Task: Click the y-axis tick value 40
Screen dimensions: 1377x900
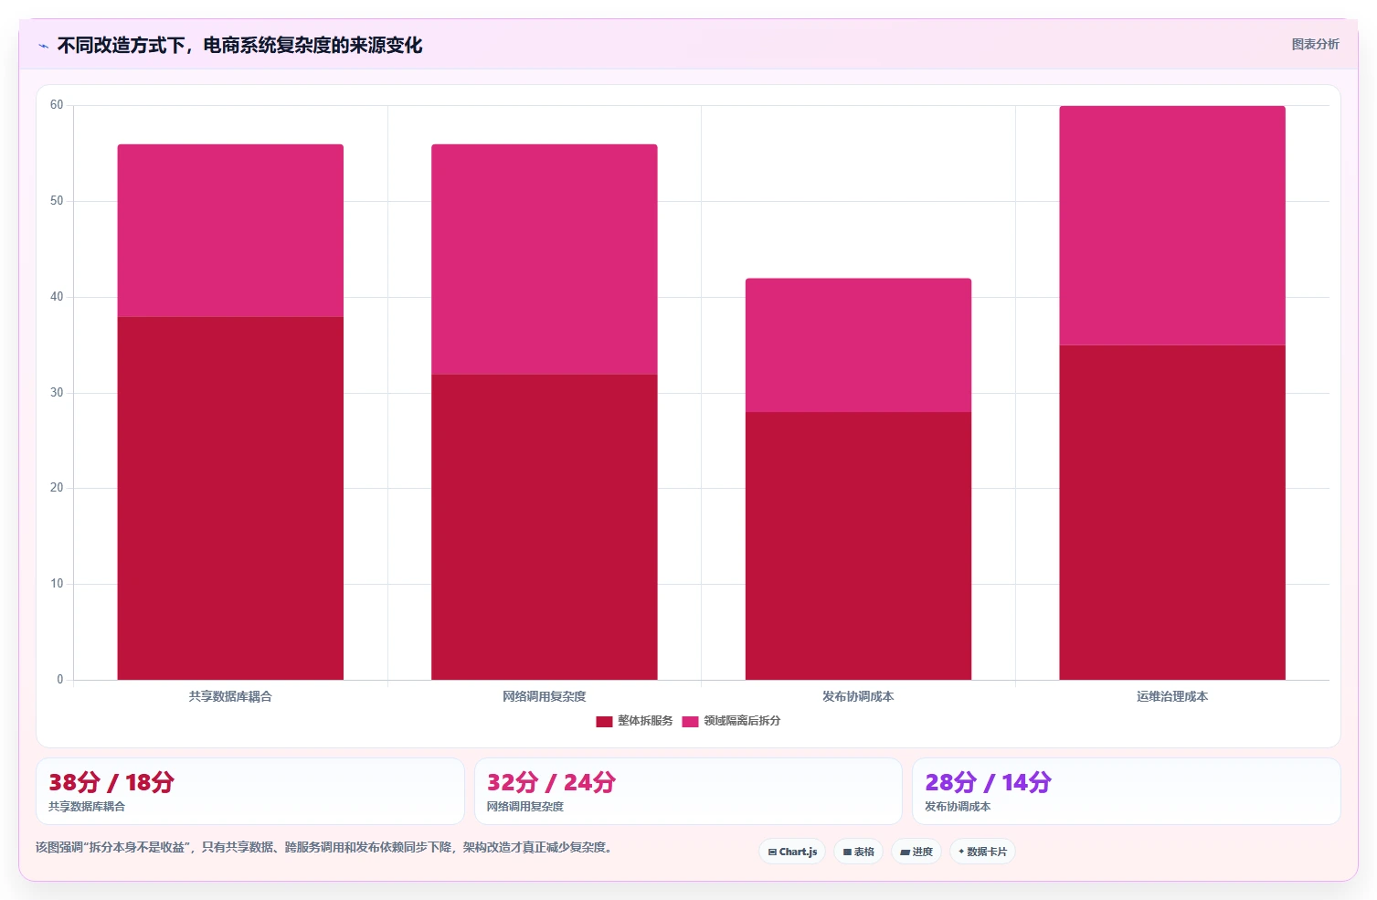Action: click(x=57, y=297)
